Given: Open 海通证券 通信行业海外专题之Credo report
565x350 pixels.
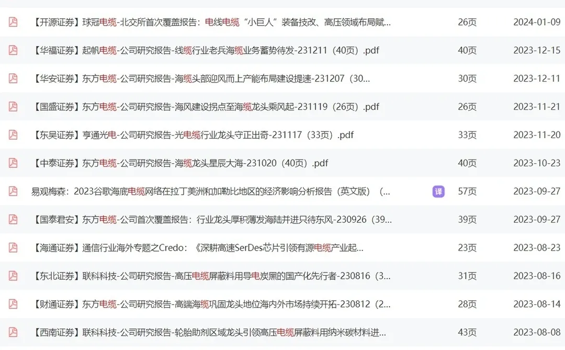Looking at the screenshot, I should click(197, 247).
